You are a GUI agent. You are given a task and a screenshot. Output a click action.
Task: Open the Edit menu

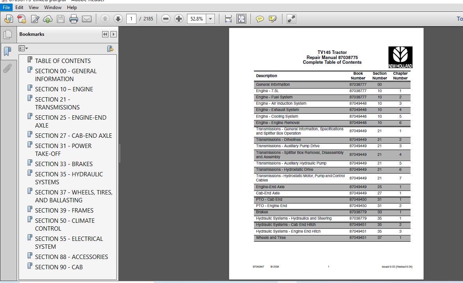click(x=19, y=7)
